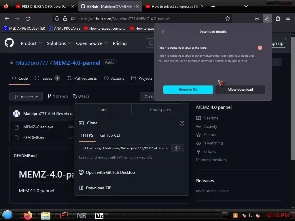Select the Local tab
The width and height of the screenshot is (295, 221).
[x=103, y=110]
